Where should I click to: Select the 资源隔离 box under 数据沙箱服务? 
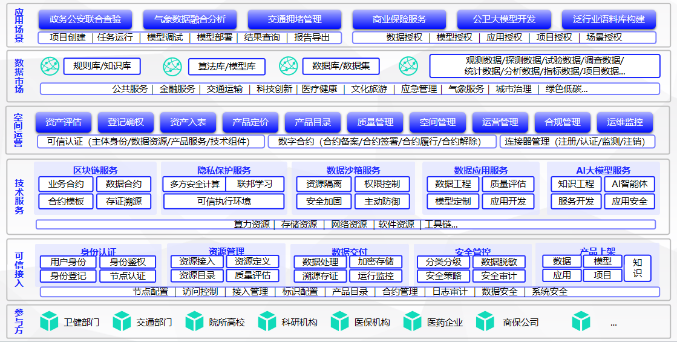click(x=324, y=185)
